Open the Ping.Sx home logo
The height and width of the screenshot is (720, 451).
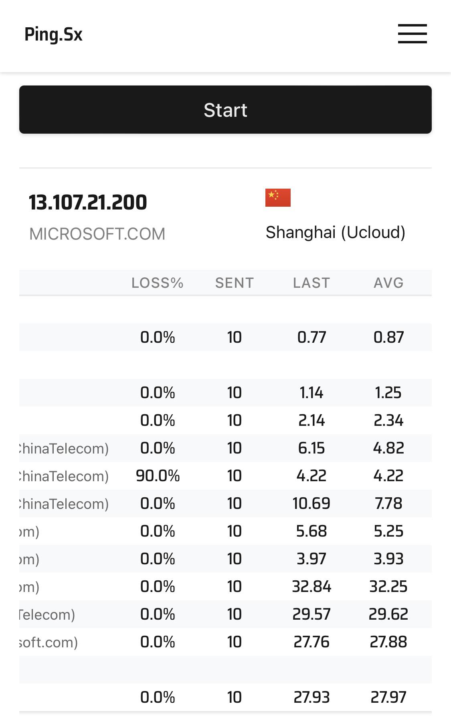click(53, 35)
